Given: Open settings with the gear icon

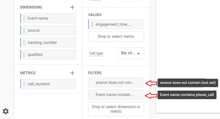Looking at the screenshot, I should pos(5,111).
